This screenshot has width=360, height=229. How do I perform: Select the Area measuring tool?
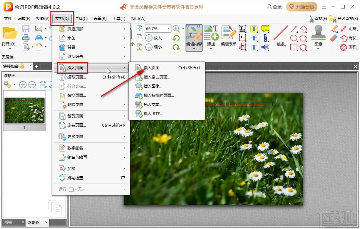click(x=349, y=47)
